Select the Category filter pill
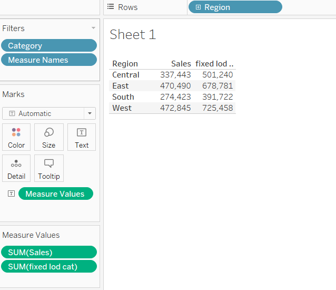This screenshot has width=336, height=290. pos(49,46)
